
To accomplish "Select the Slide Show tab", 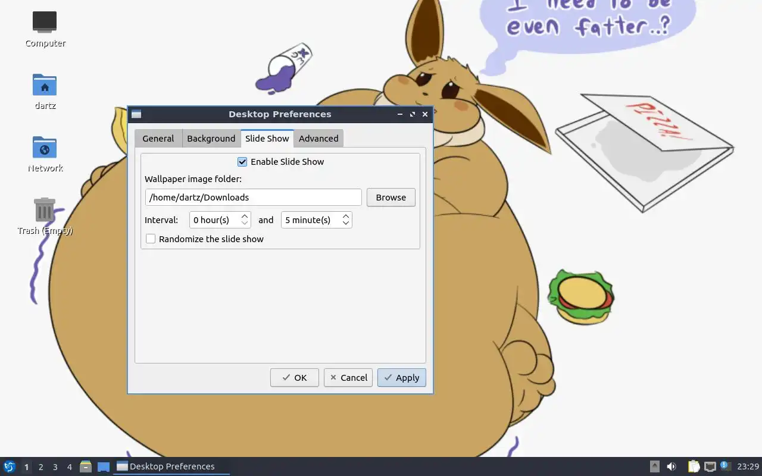I will point(267,138).
